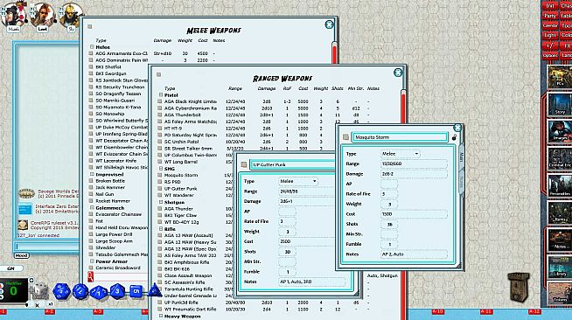Click the link box beside Ceramic Broadsword
The height and width of the screenshot is (320, 572).
point(91,268)
